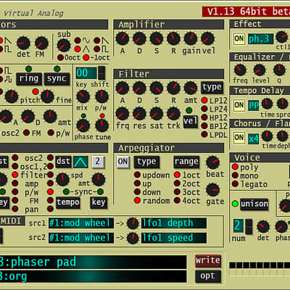Click the ring modulation button
The height and width of the screenshot is (290, 290).
click(29, 79)
